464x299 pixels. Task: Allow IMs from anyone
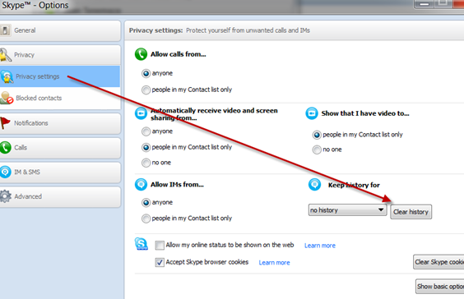(146, 203)
